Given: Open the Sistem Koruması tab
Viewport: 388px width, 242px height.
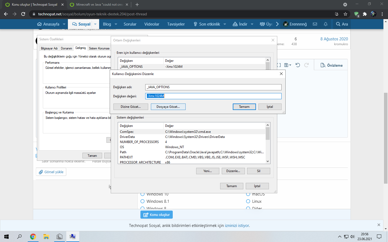Looking at the screenshot, I should (x=99, y=48).
